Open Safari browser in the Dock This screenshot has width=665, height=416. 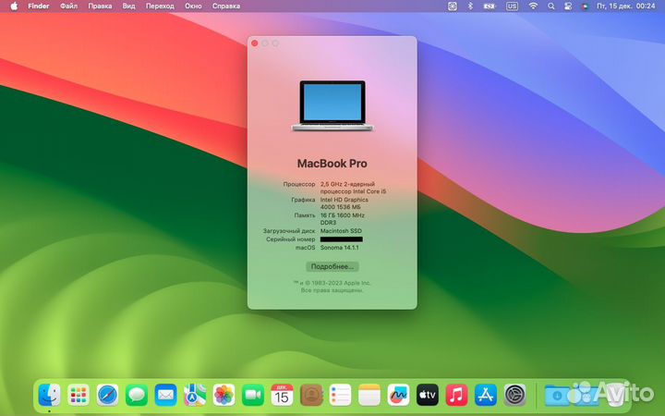(x=108, y=396)
